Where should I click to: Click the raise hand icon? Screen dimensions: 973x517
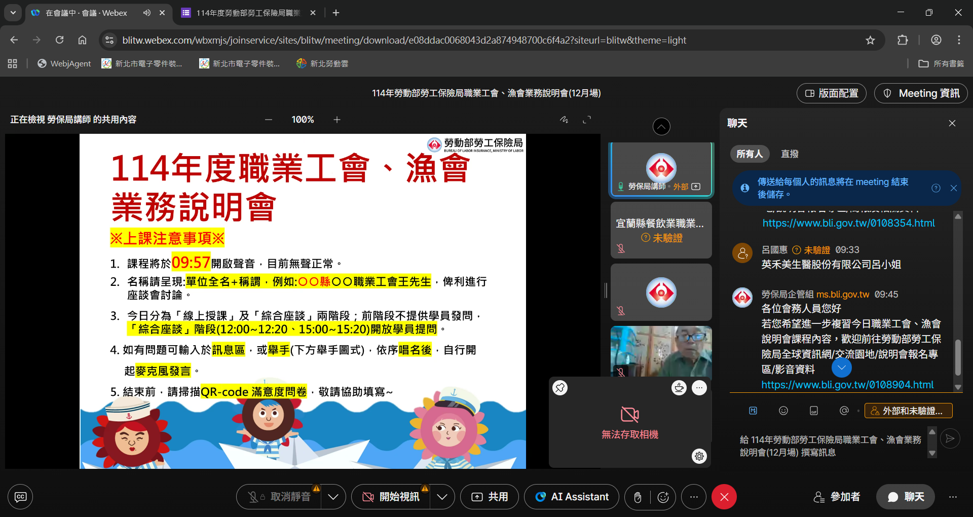(638, 497)
